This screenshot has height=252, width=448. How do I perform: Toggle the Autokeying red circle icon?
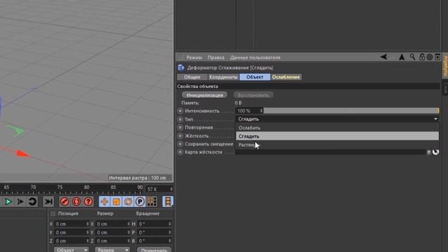pos(76,202)
